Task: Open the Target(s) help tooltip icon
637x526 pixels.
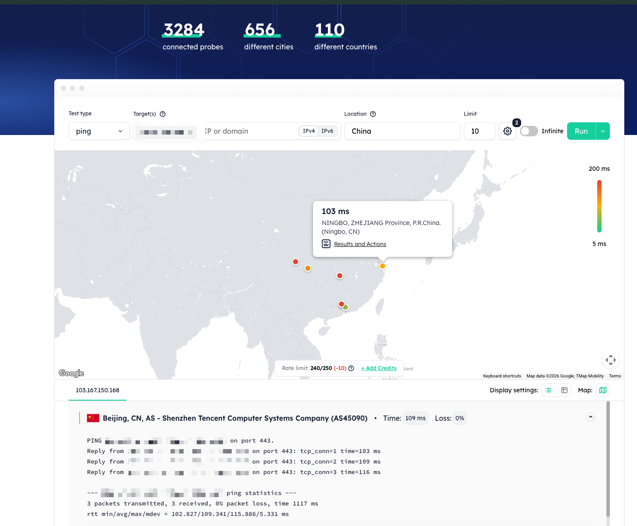Action: click(162, 114)
